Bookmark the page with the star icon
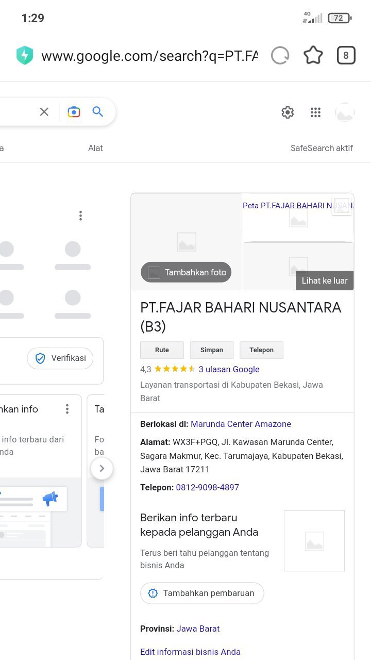This screenshot has width=371, height=660. click(313, 55)
